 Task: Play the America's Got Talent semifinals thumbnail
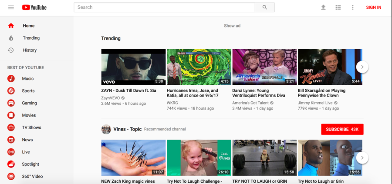point(264,67)
